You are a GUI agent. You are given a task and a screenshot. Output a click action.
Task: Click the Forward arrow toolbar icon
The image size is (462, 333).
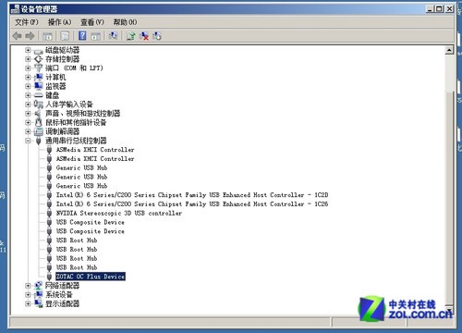click(30, 36)
